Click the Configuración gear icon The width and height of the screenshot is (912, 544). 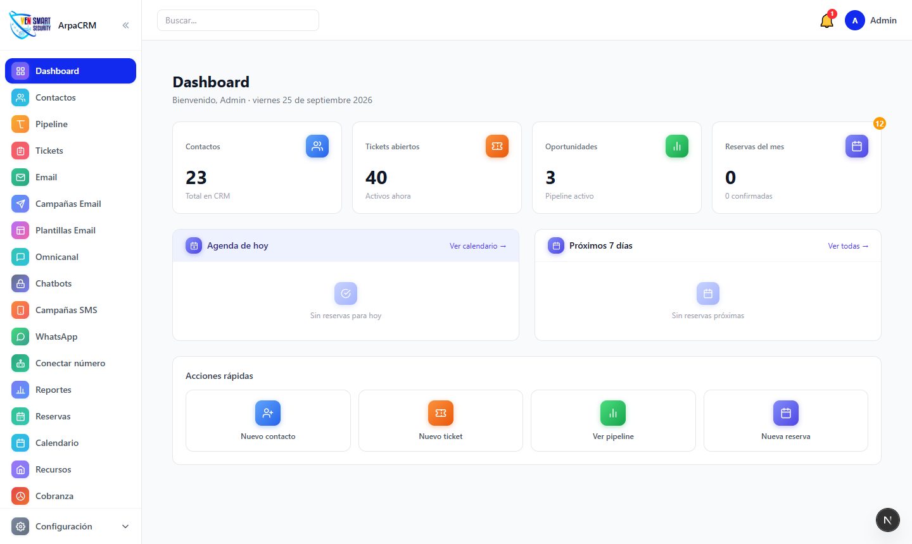(x=20, y=526)
